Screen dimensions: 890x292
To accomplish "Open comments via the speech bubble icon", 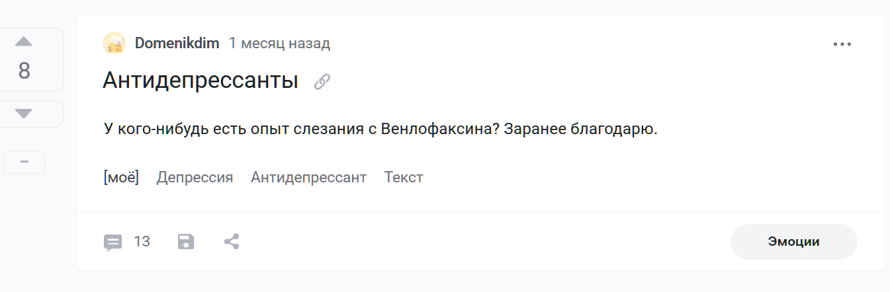I will pos(113,242).
